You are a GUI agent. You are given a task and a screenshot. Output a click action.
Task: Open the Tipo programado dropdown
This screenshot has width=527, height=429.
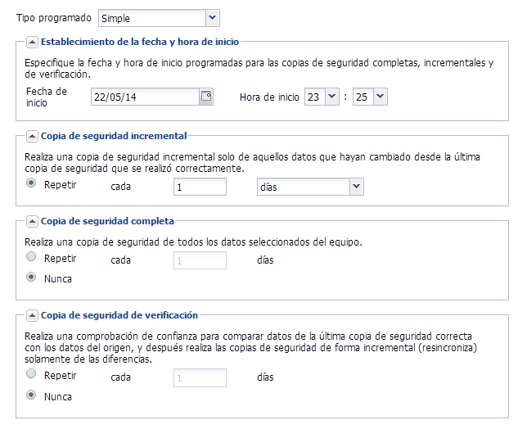pyautogui.click(x=212, y=17)
